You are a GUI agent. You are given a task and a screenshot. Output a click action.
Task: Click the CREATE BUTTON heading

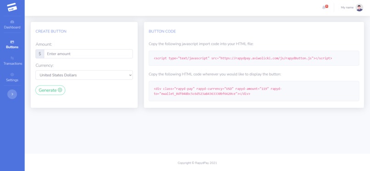(x=51, y=32)
